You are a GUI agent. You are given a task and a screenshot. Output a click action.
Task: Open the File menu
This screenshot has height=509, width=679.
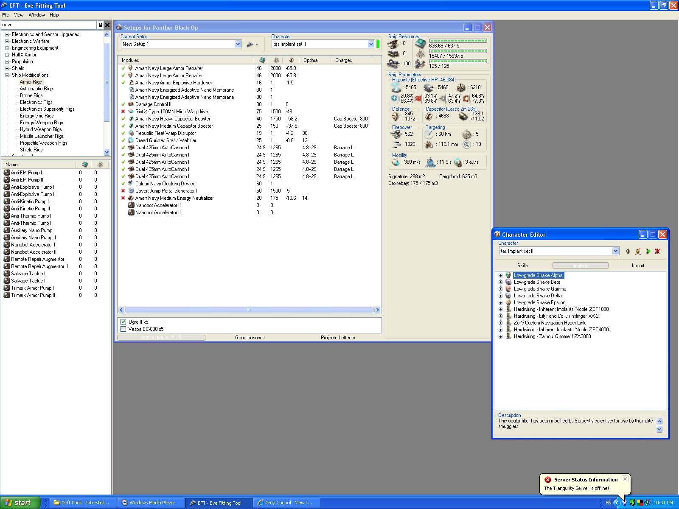click(x=6, y=15)
